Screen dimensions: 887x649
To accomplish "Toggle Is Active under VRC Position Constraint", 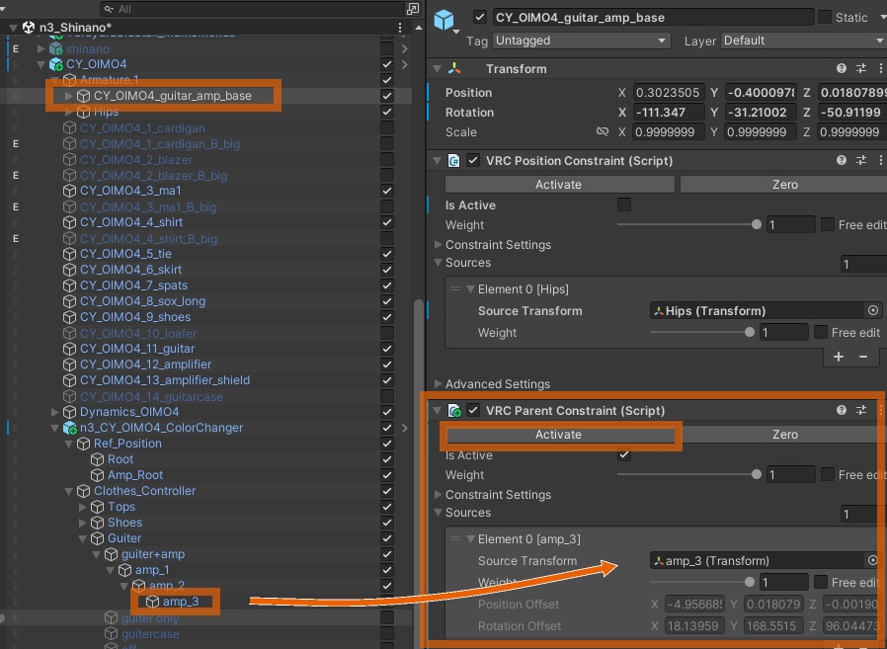I will pyautogui.click(x=624, y=204).
